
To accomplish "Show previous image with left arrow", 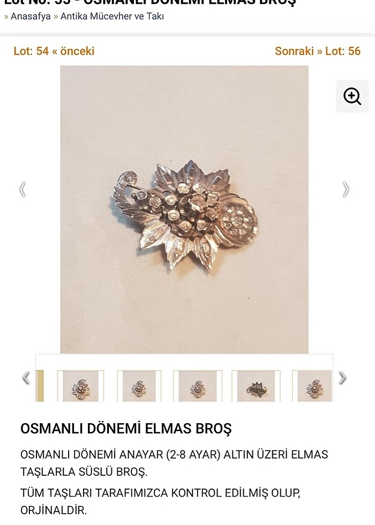I will click(x=22, y=190).
